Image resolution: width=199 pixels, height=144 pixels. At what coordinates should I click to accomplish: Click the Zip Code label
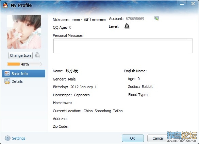pos(61,126)
